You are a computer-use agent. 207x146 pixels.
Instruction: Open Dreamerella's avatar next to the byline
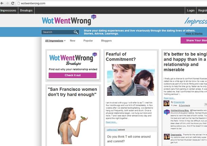[166, 103]
